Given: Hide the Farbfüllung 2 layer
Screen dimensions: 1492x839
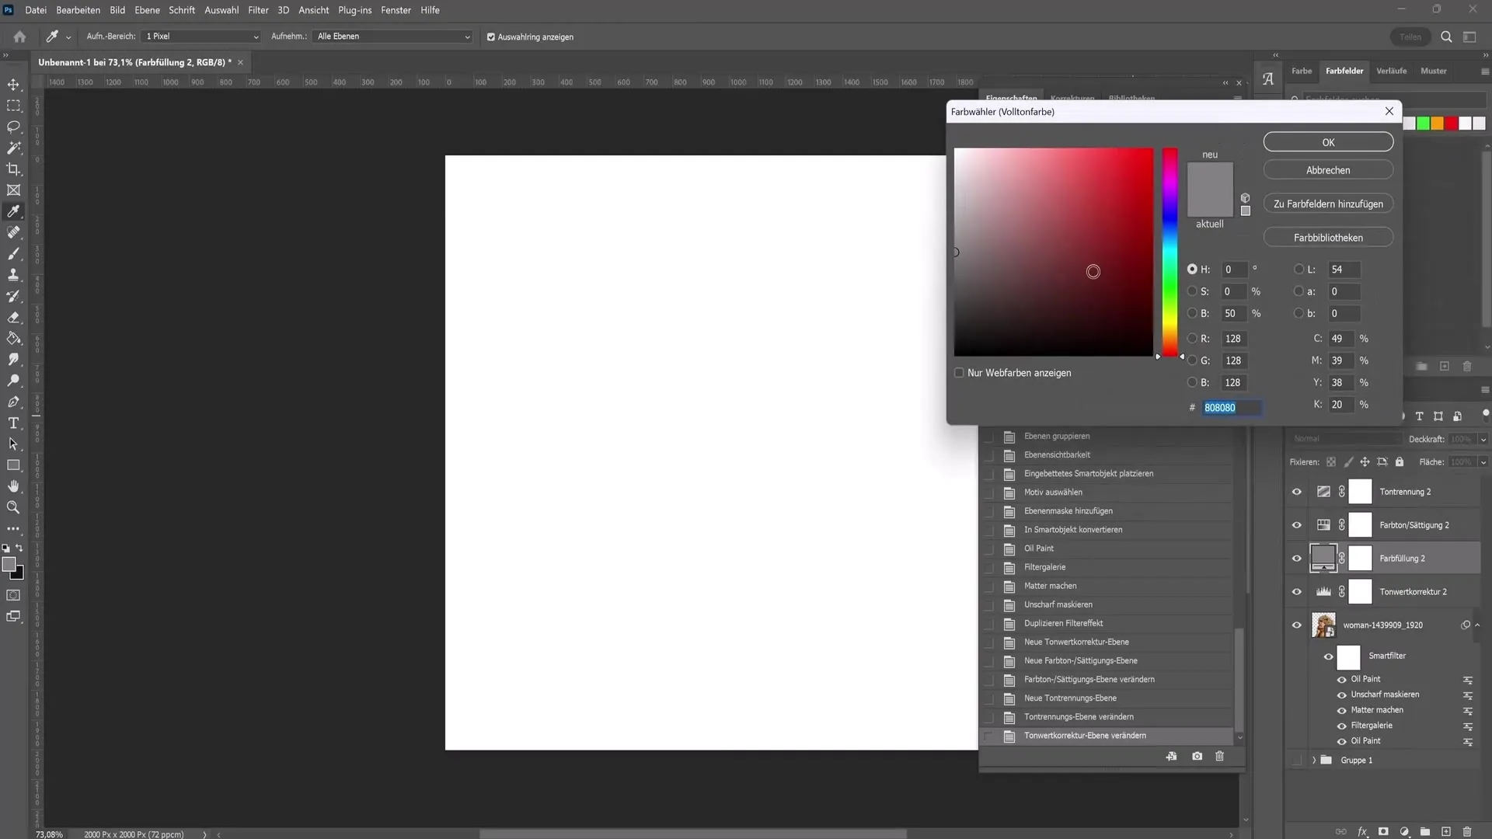Looking at the screenshot, I should tap(1296, 559).
